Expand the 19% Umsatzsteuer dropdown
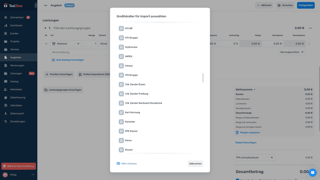 [255, 157]
